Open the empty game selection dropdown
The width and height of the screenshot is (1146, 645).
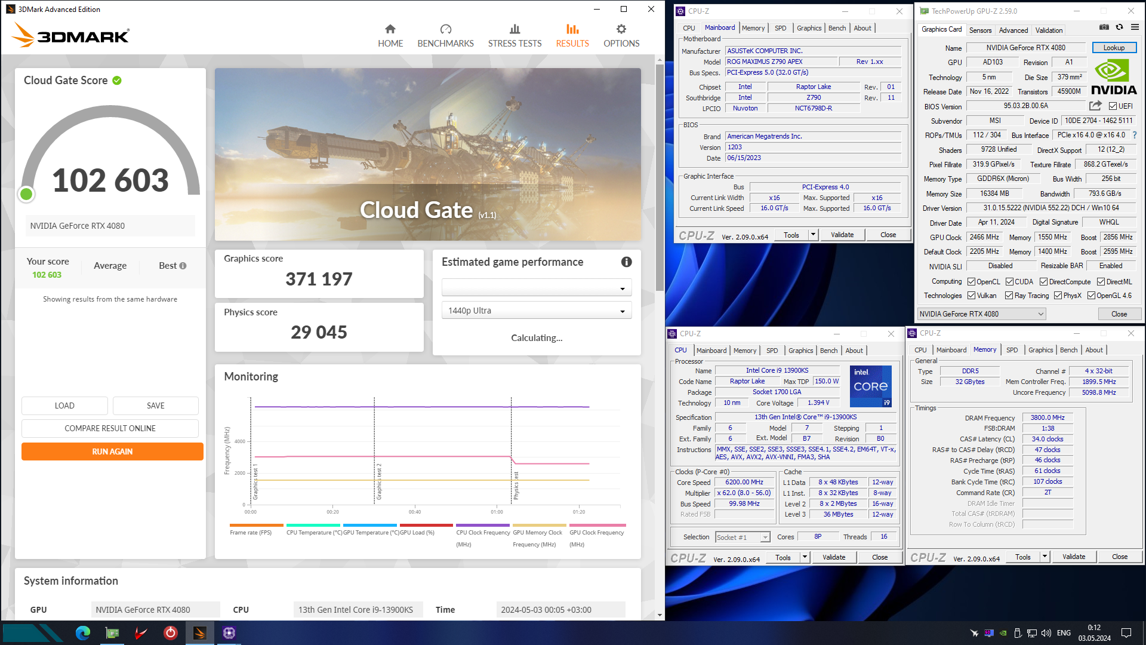537,288
